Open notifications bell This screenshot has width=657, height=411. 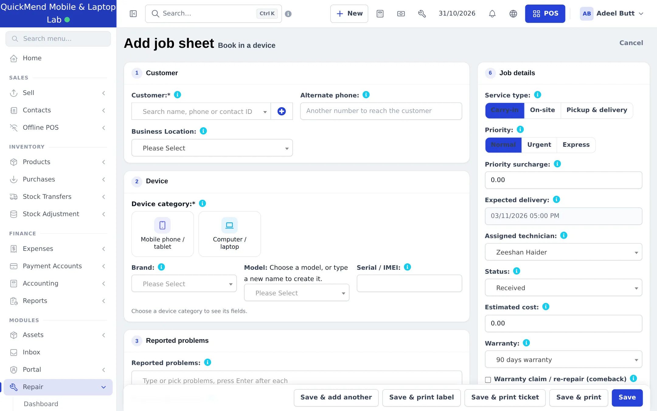point(492,14)
